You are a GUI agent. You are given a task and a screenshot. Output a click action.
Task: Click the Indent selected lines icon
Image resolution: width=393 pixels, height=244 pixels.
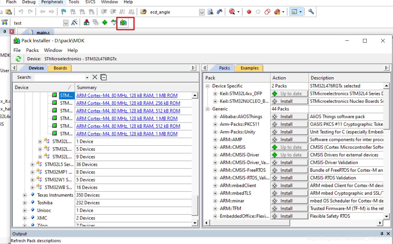click(x=104, y=12)
